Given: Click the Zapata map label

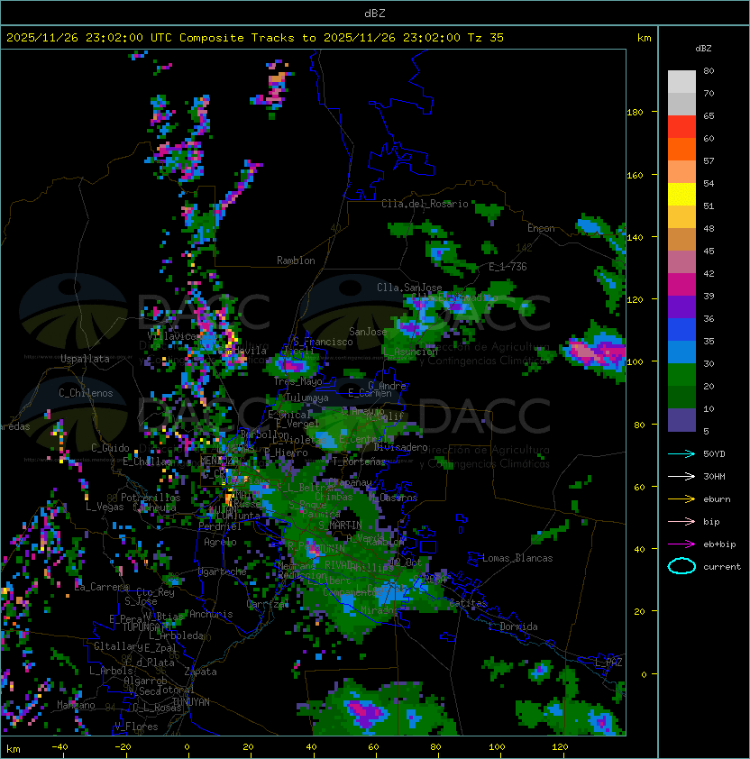Looking at the screenshot, I should coord(200,672).
